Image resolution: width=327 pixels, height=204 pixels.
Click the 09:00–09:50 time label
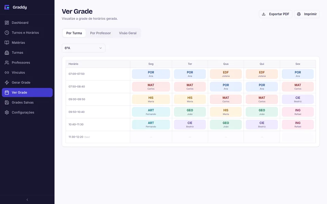[77, 99]
